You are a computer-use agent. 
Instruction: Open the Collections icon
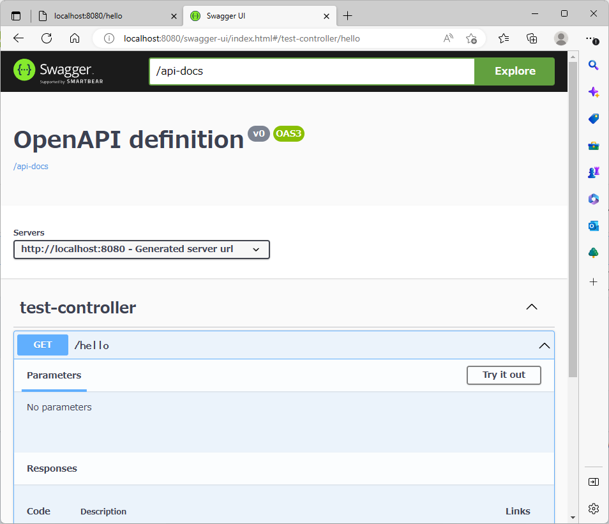(532, 38)
